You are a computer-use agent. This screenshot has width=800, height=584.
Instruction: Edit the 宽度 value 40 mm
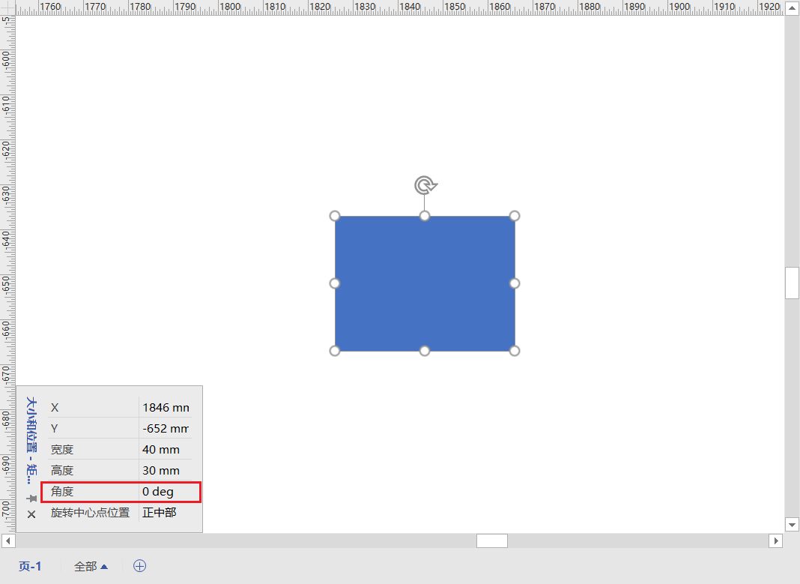pos(166,449)
